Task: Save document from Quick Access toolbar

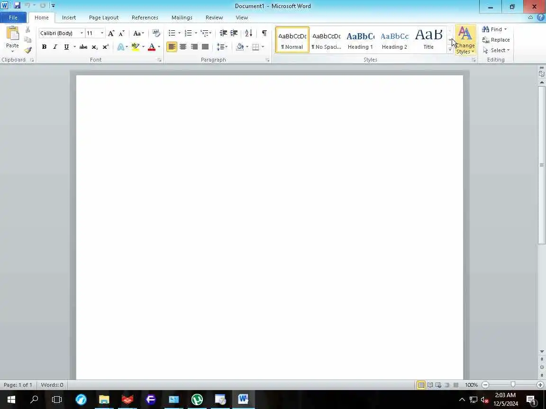Action: coord(17,6)
